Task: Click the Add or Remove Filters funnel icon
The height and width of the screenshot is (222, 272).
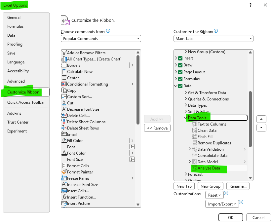Action: (64, 53)
